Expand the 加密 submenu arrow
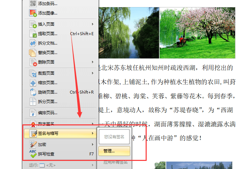Screen dimensions: 236x169 point(93,145)
